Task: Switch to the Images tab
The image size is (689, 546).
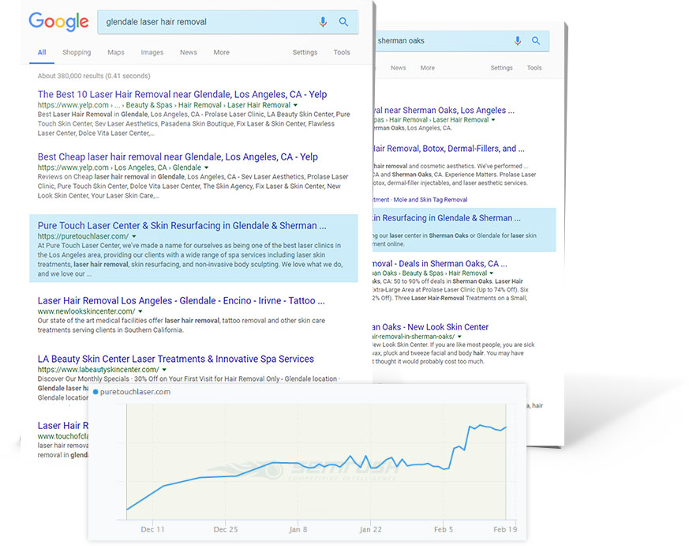Action: pos(153,52)
